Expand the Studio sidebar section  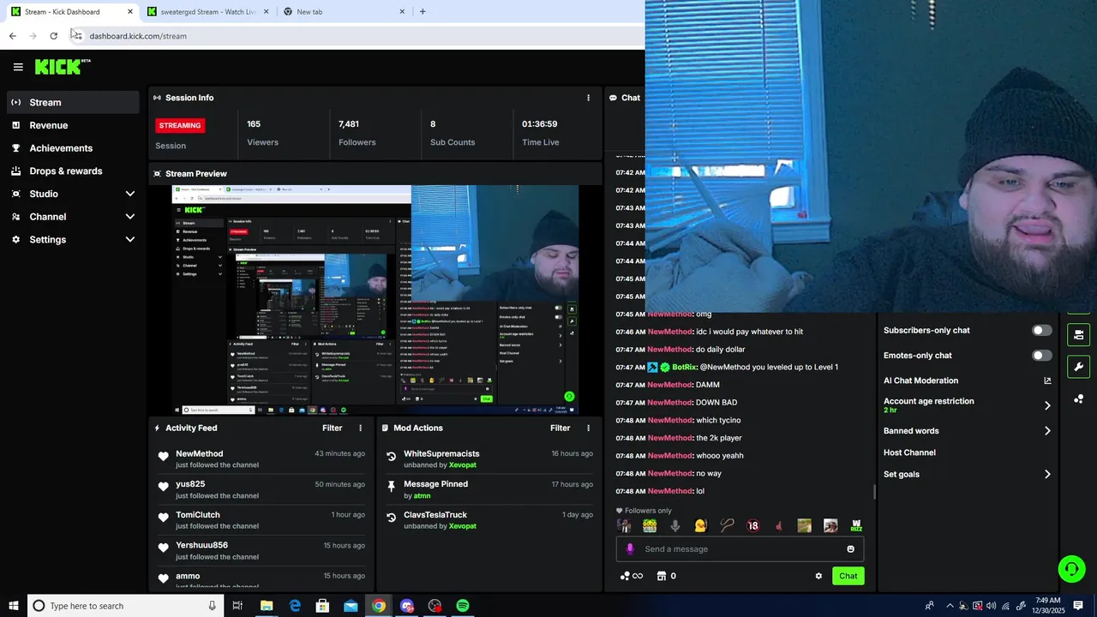click(x=130, y=194)
